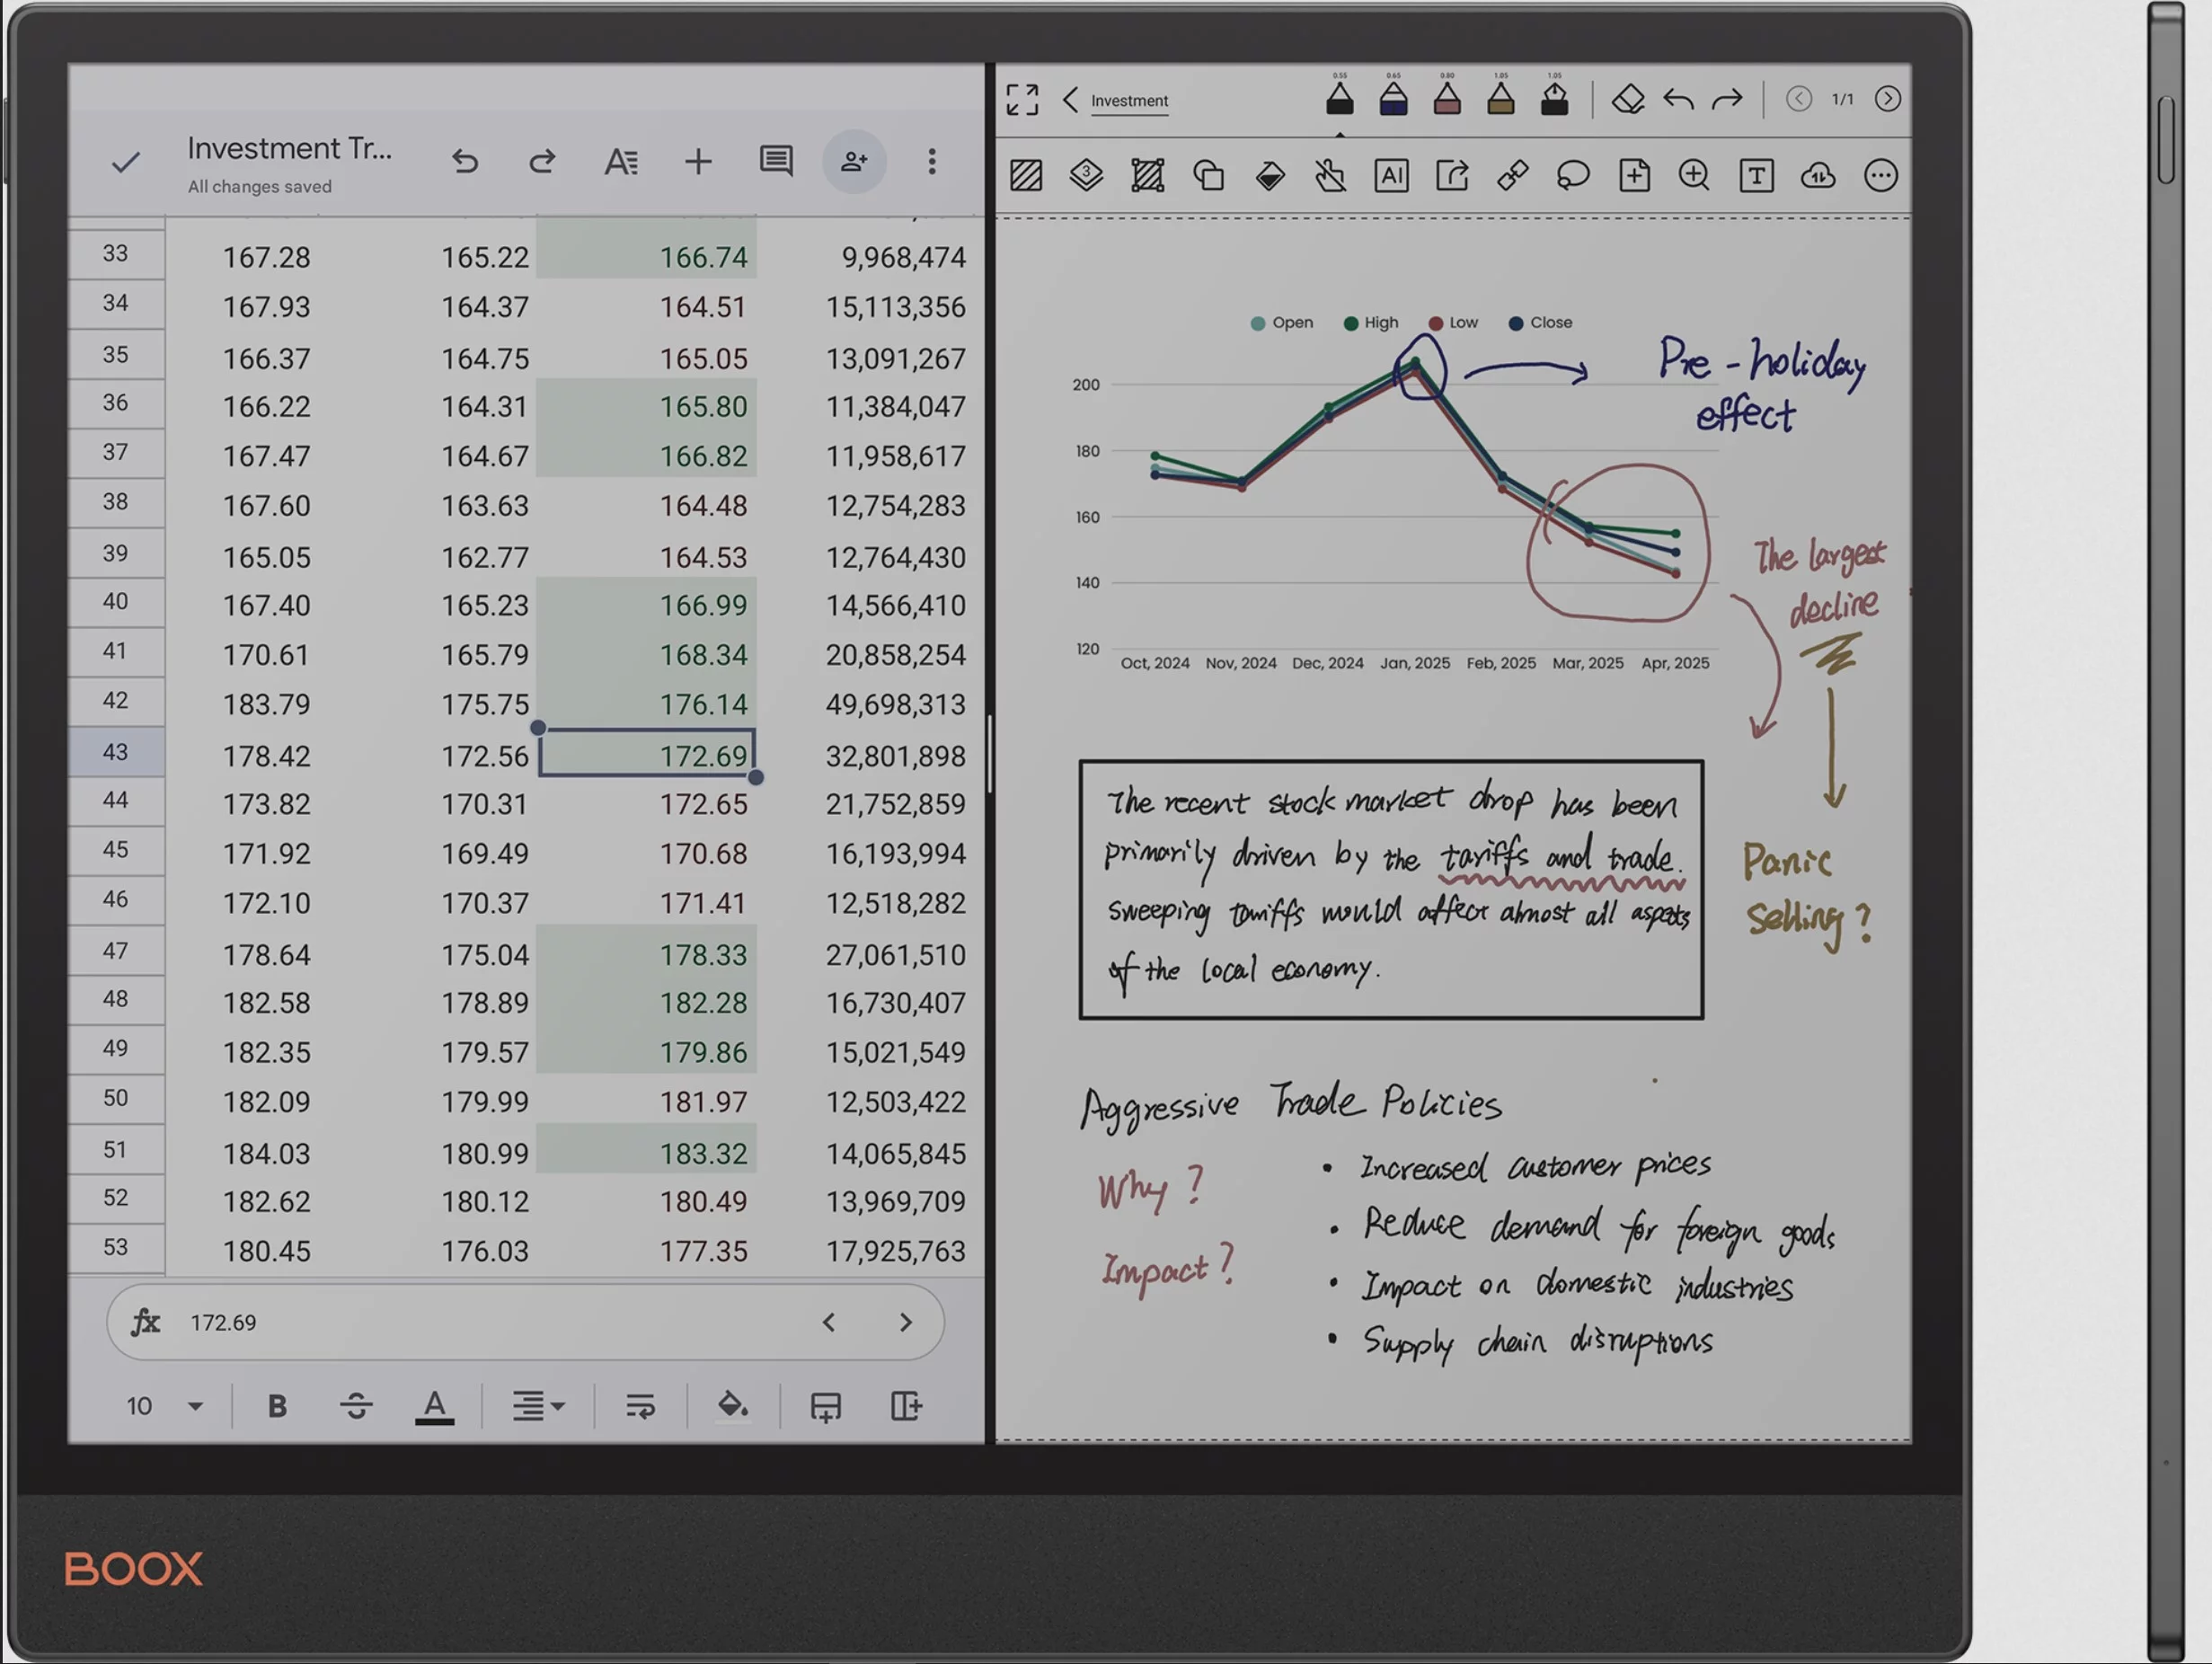
Task: Go back to Investment notebook title
Action: click(x=1070, y=100)
